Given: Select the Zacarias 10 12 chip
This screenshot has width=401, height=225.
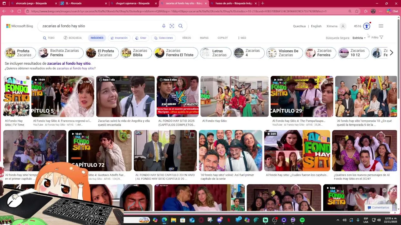Looking at the screenshot, I should [354, 53].
